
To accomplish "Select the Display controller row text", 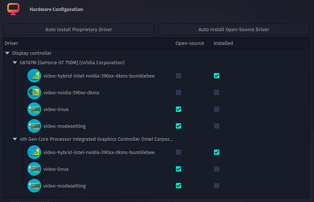I will coord(32,53).
